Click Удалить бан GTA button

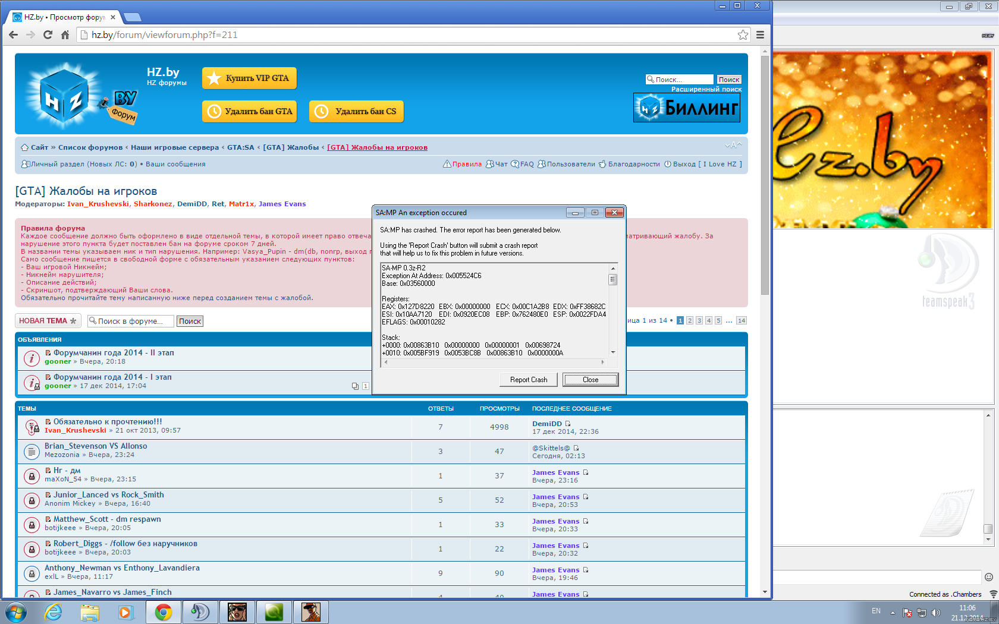point(249,111)
